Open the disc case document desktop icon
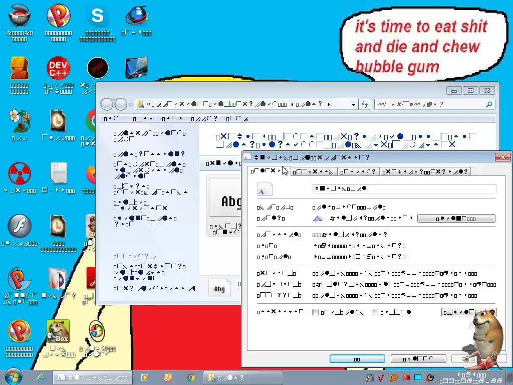 click(x=58, y=279)
